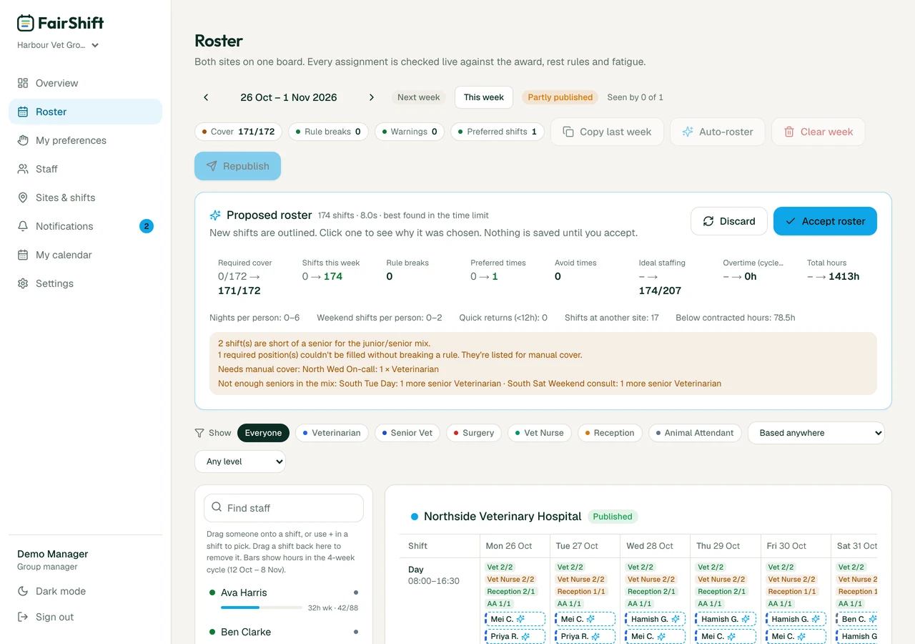The image size is (915, 644).
Task: Click Mei C. shift on Mon 26 Oct
Action: [x=515, y=619]
